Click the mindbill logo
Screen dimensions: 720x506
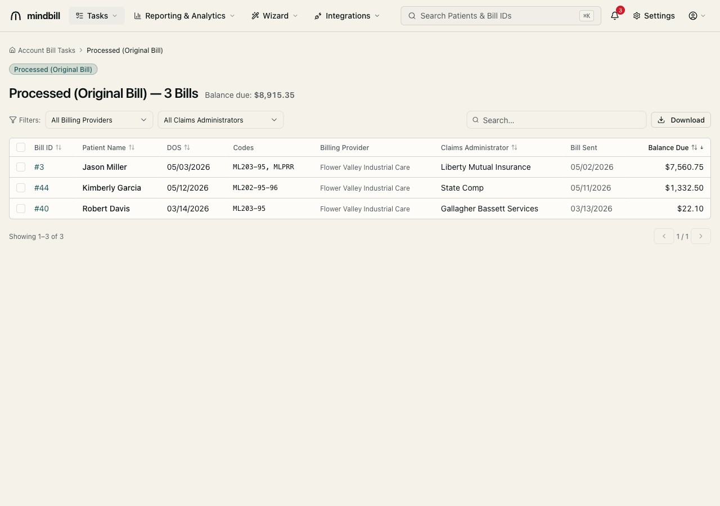point(35,16)
